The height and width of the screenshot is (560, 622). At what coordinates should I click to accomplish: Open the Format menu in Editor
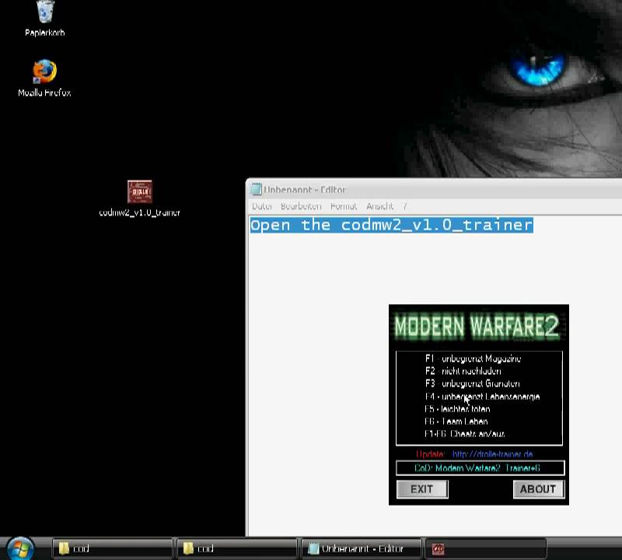pyautogui.click(x=344, y=206)
